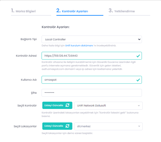Click refresh arrows icon beside Seçili Lokasyonlar
The width and height of the screenshot is (161, 142).
point(67,126)
